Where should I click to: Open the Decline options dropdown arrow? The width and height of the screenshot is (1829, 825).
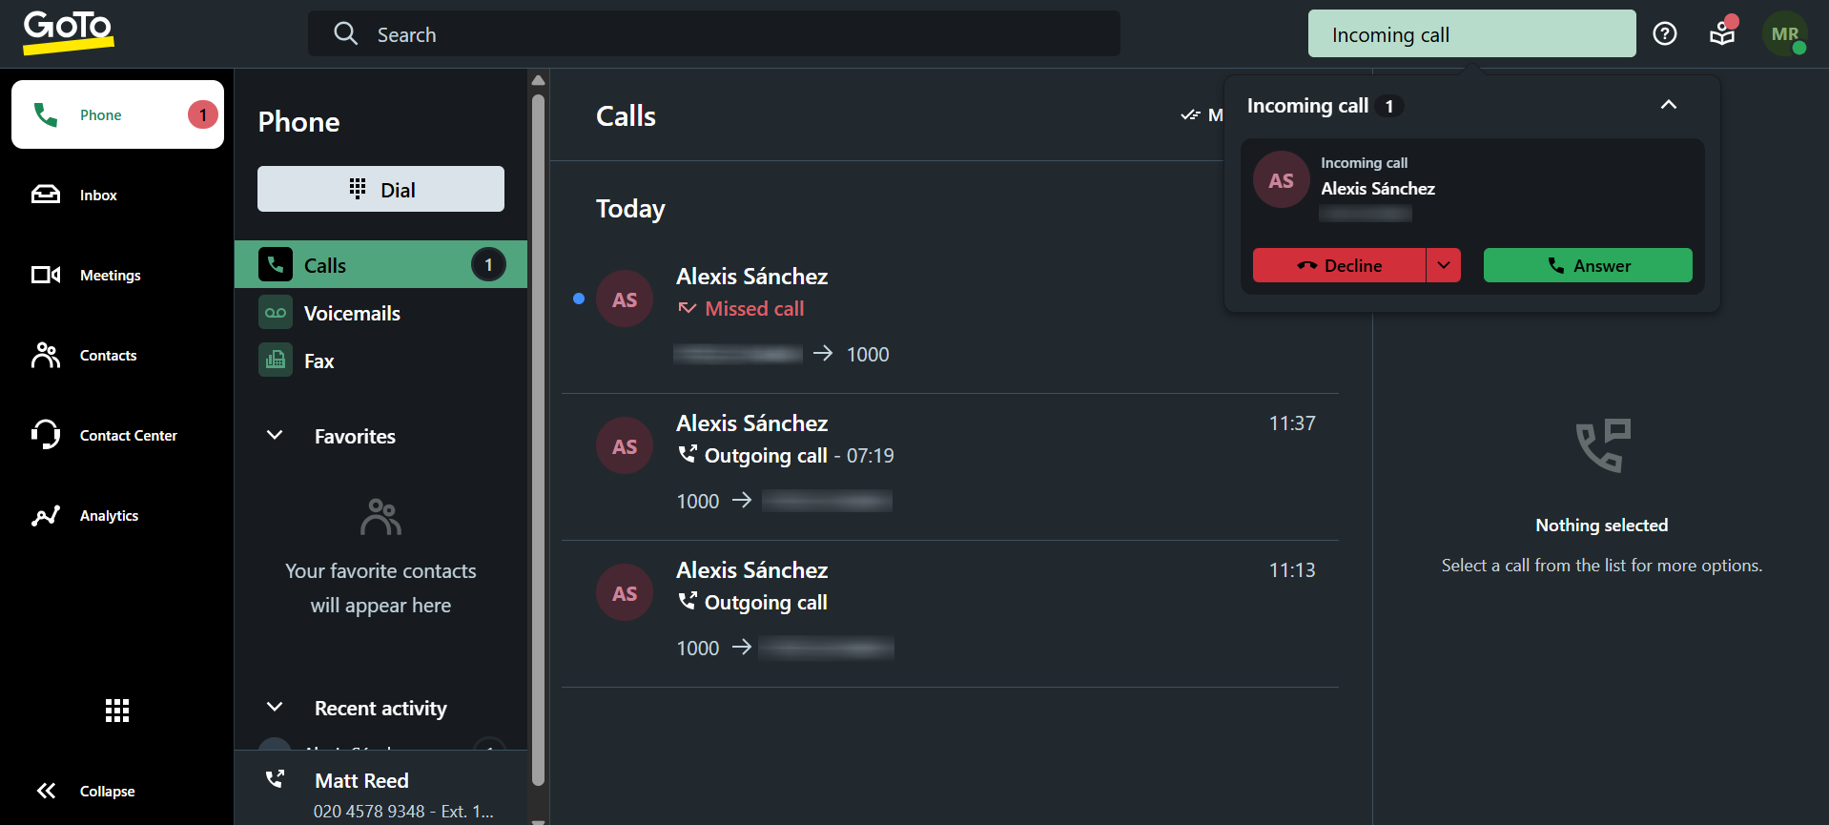click(x=1443, y=265)
